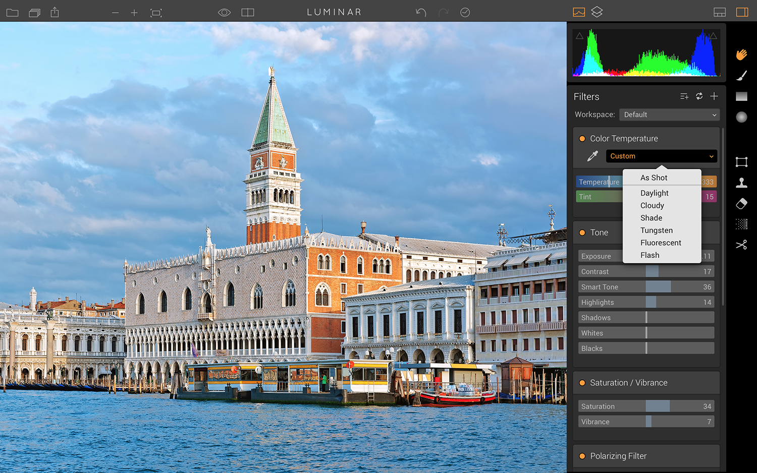Choose Daylight from white balance menu
Image resolution: width=757 pixels, height=473 pixels.
655,193
